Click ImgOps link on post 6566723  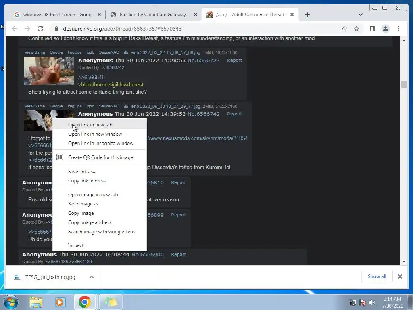click(x=75, y=52)
